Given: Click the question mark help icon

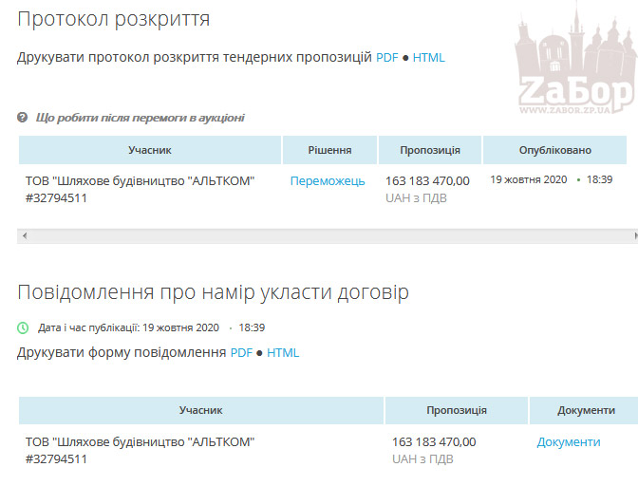Looking at the screenshot, I should [23, 118].
